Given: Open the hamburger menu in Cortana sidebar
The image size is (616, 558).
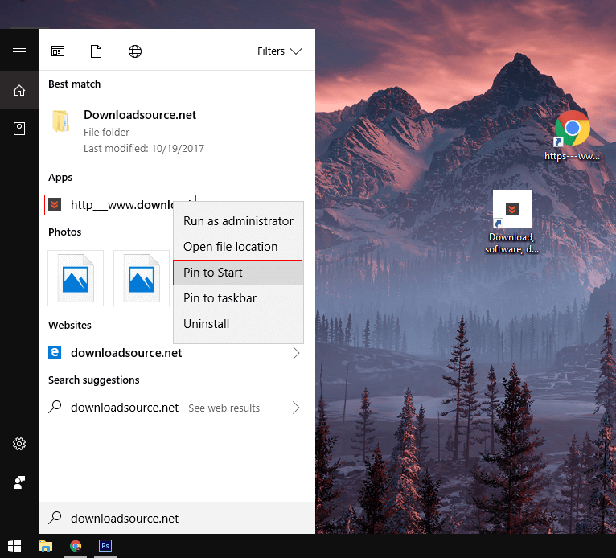Looking at the screenshot, I should (19, 51).
